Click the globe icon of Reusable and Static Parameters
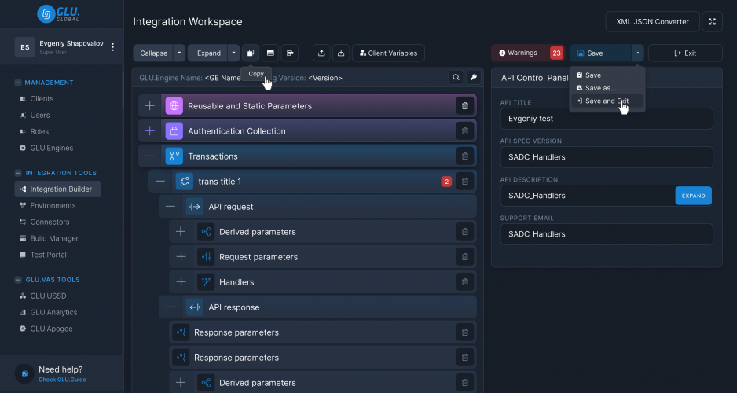Screen dimensions: 737x393 tap(174, 106)
